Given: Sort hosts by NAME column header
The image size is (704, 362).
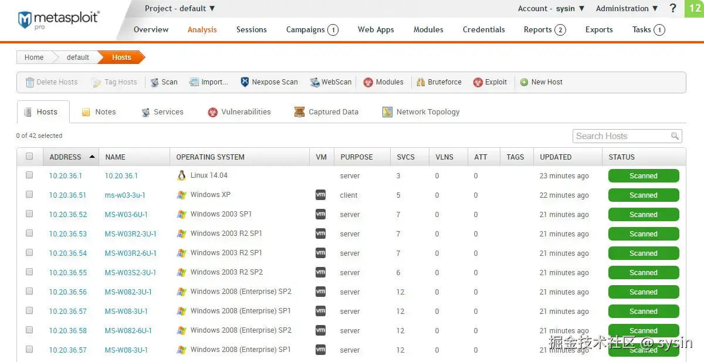Looking at the screenshot, I should click(134, 157).
